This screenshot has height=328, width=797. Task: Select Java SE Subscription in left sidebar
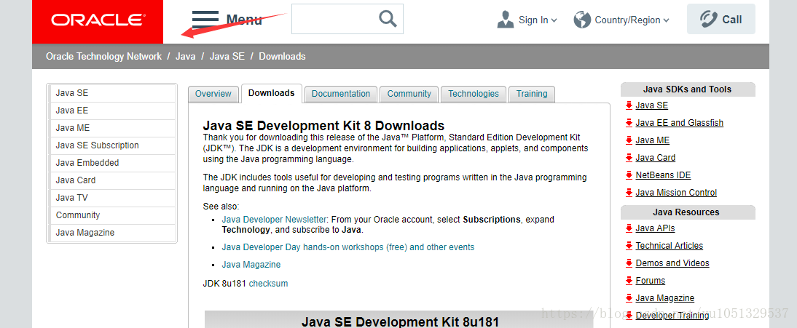tap(97, 145)
